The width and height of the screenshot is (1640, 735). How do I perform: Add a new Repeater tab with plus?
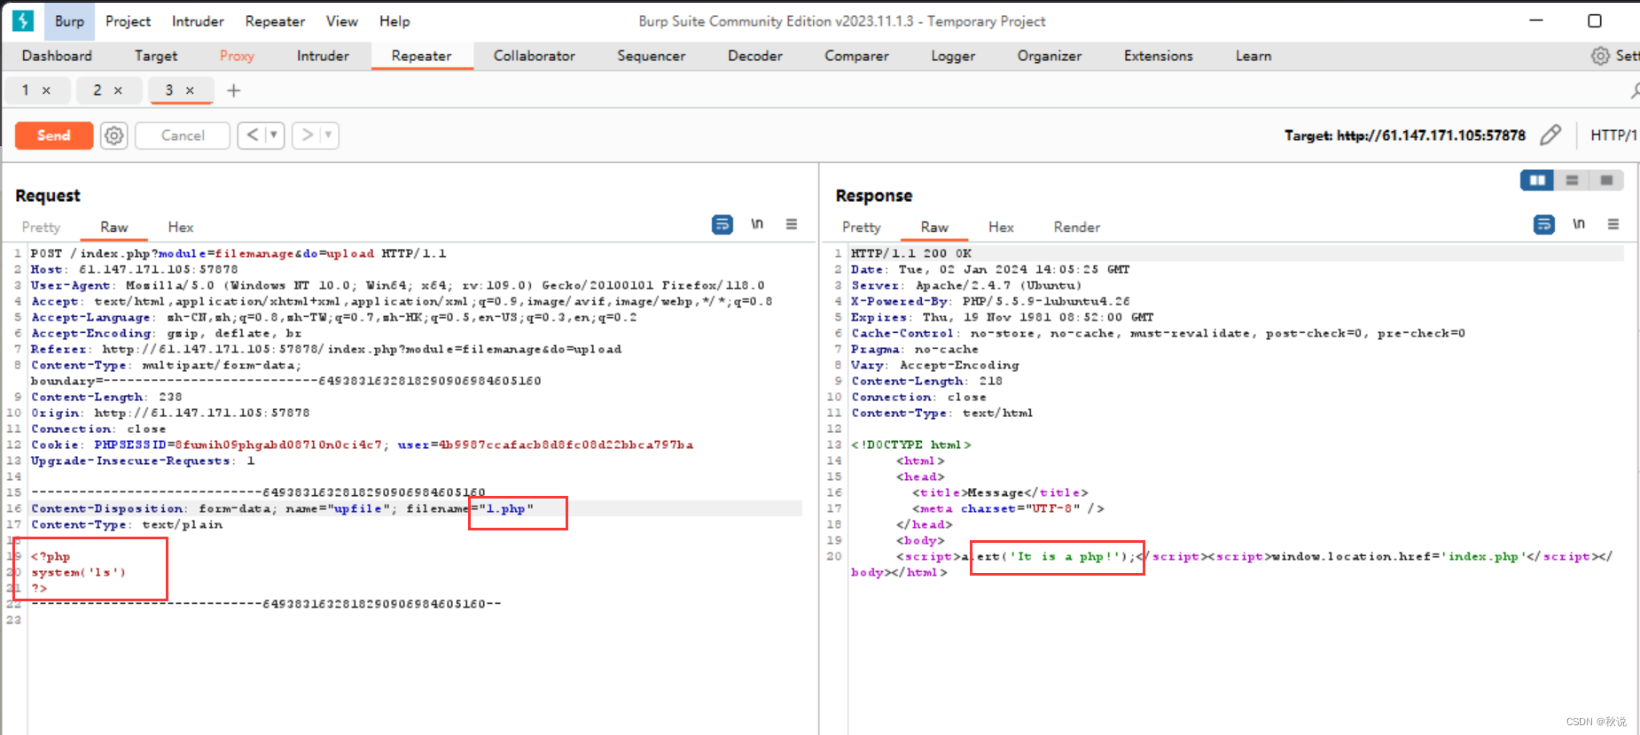point(234,90)
